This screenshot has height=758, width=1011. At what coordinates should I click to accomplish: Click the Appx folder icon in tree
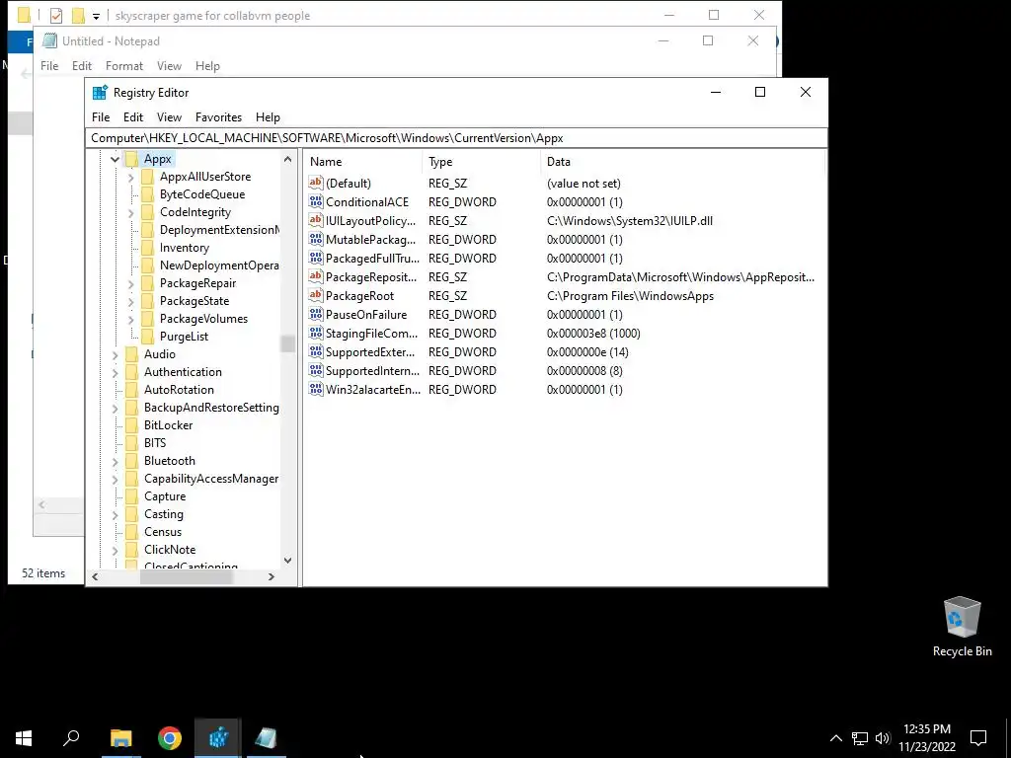click(x=131, y=159)
